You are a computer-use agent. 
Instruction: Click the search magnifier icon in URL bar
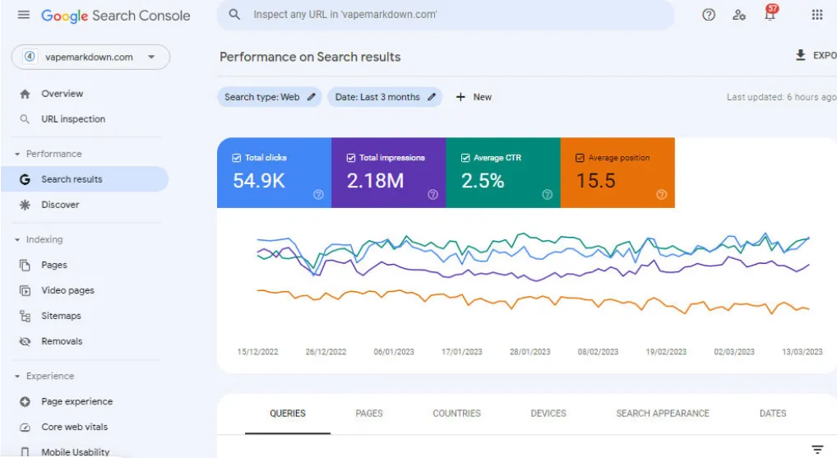tap(234, 15)
